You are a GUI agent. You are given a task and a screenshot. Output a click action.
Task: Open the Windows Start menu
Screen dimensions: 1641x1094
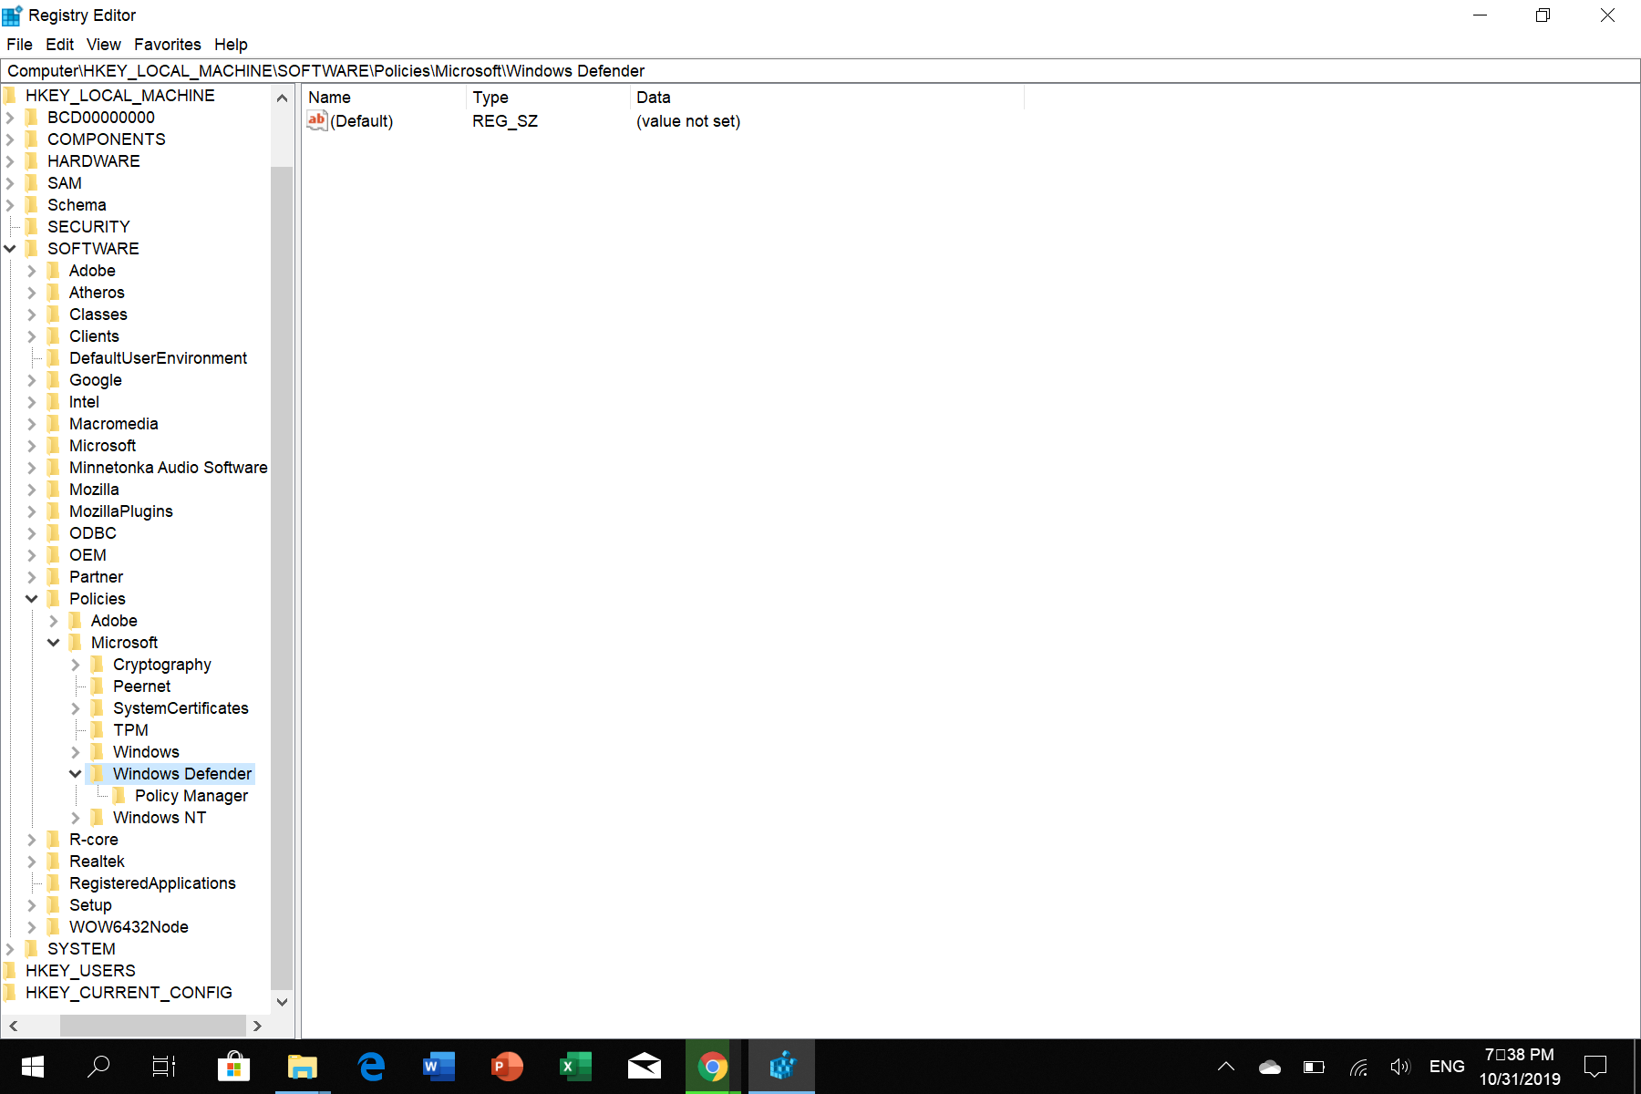(33, 1067)
